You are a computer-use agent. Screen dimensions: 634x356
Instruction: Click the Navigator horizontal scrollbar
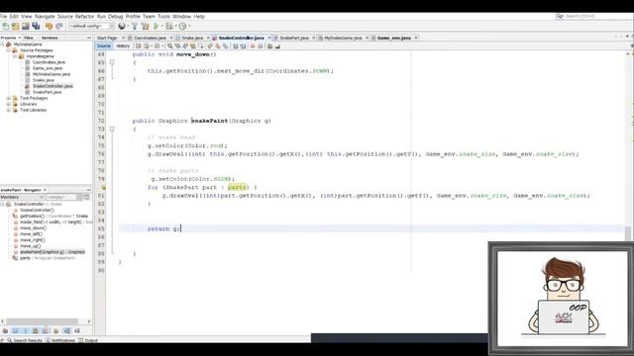[42, 321]
